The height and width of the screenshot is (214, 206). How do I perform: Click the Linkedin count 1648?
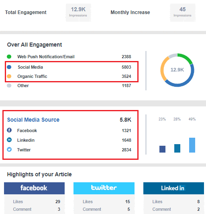126,140
